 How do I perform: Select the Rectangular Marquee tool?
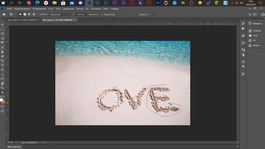coord(2,29)
